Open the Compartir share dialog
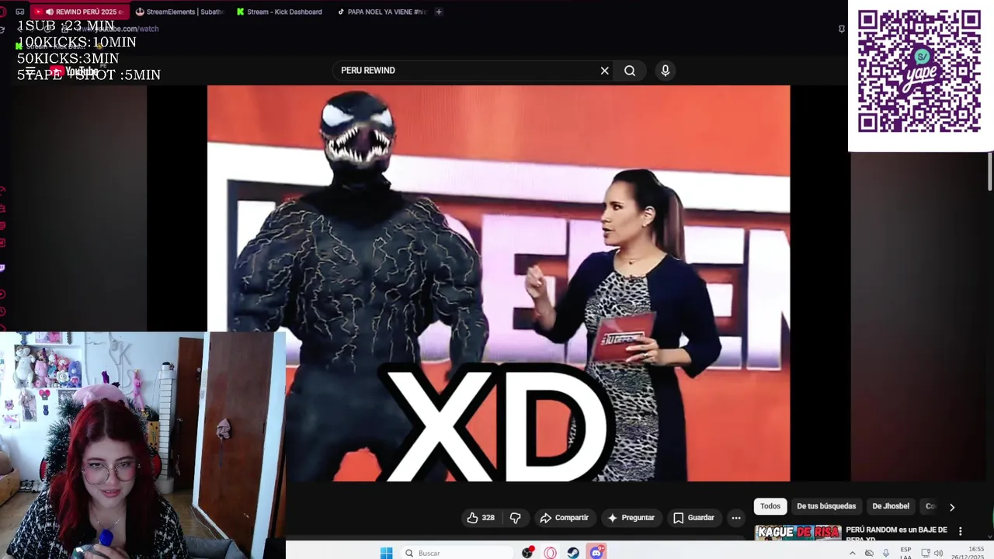The height and width of the screenshot is (559, 994). pos(565,518)
